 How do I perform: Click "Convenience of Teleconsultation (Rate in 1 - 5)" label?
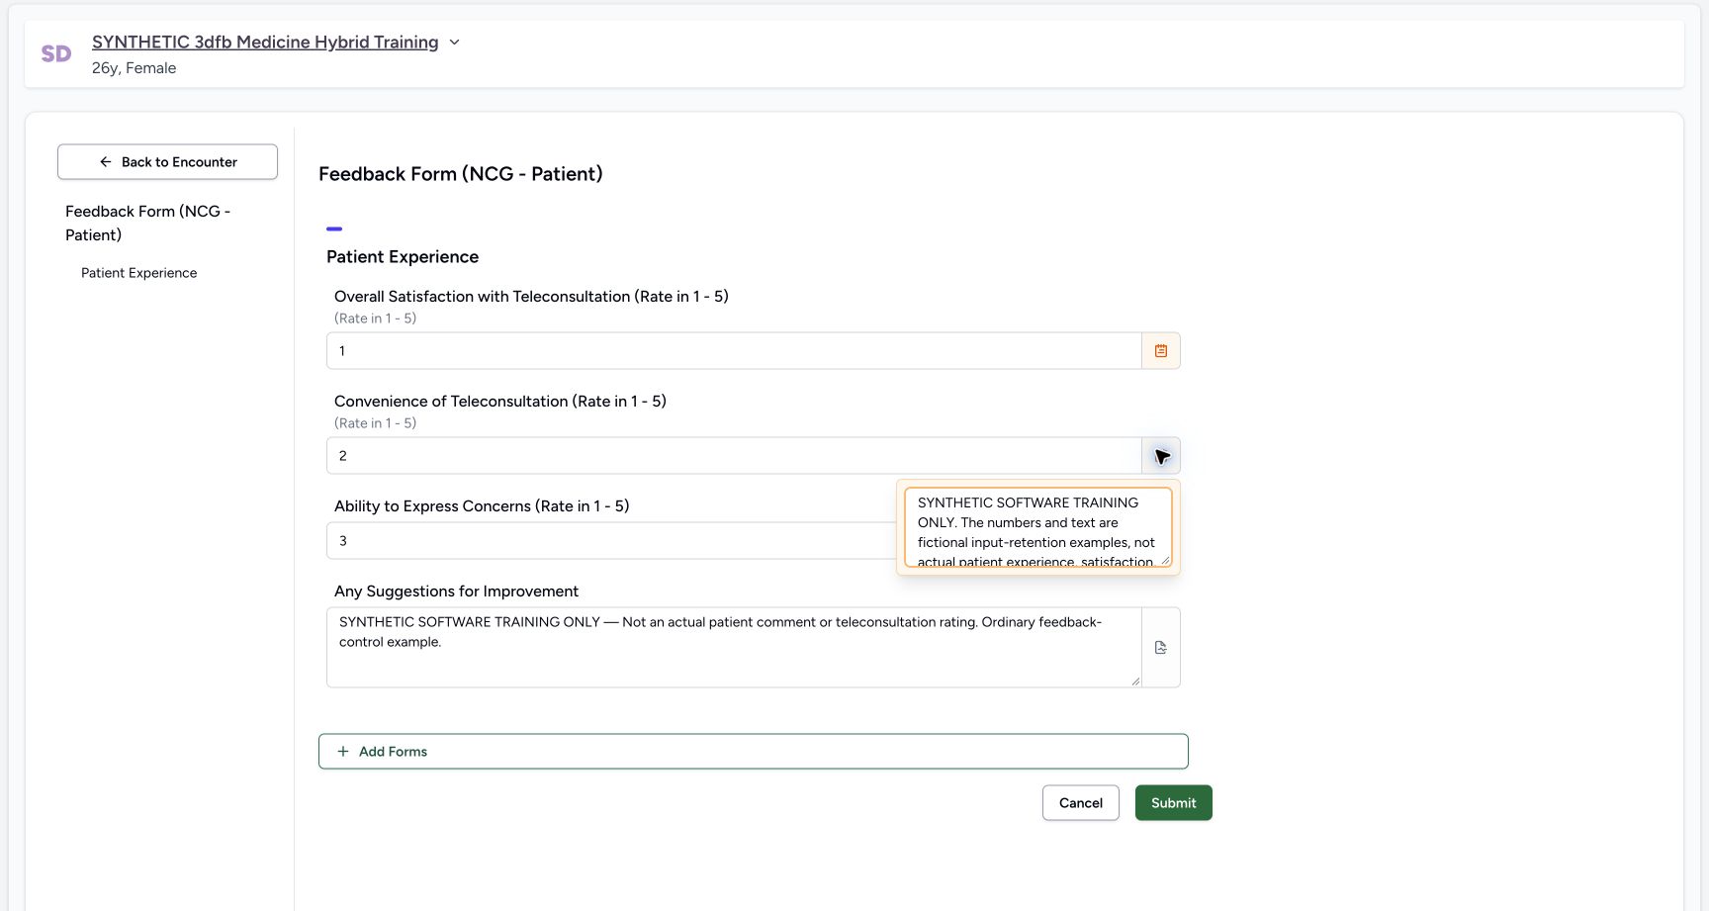(x=500, y=402)
